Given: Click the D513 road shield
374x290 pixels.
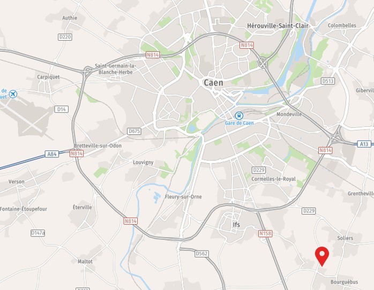Looking at the screenshot, I should 328,81.
